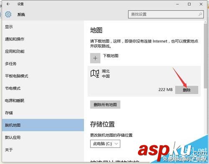Click 更改脱机地图的存储位置 label

pos(111,135)
